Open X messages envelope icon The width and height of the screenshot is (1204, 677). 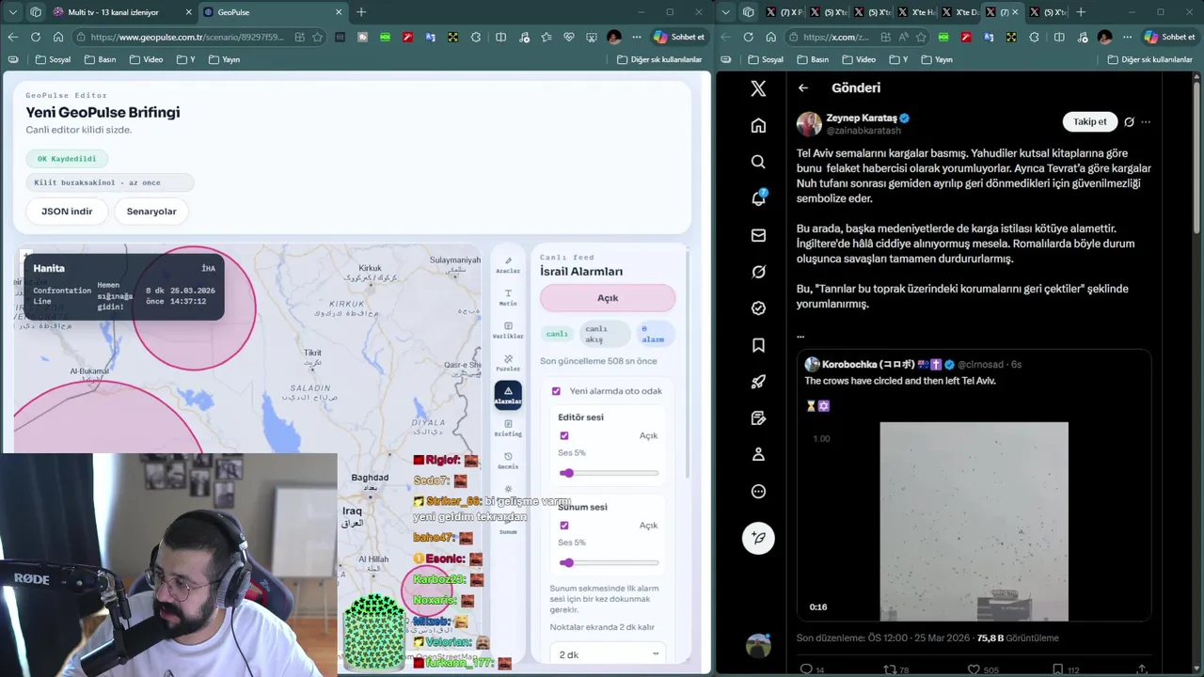[x=758, y=235]
